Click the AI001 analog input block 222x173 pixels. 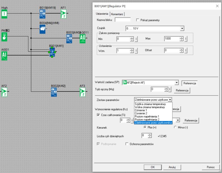4,56
